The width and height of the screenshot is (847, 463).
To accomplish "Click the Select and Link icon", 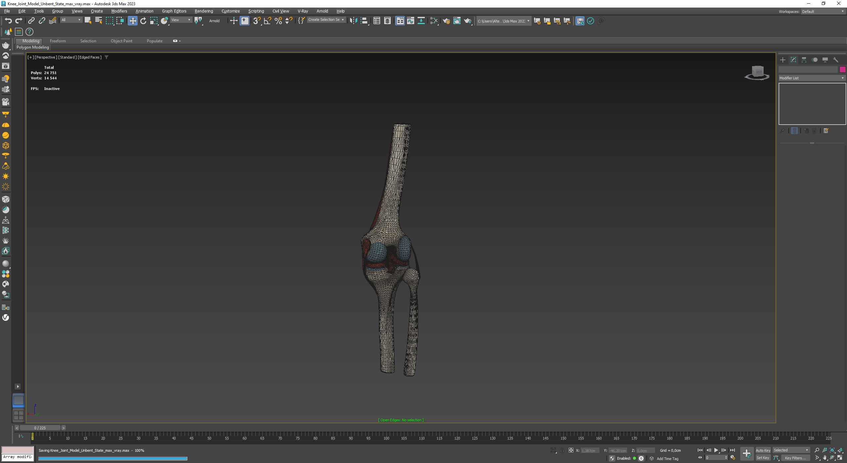I will pos(31,21).
